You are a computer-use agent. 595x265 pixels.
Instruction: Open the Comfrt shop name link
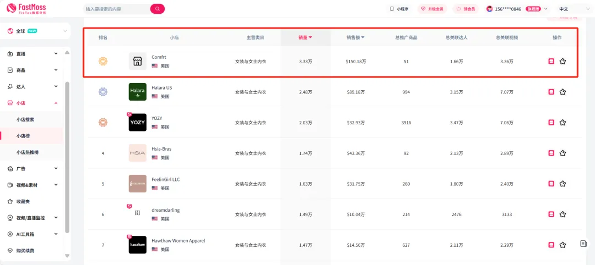(159, 57)
